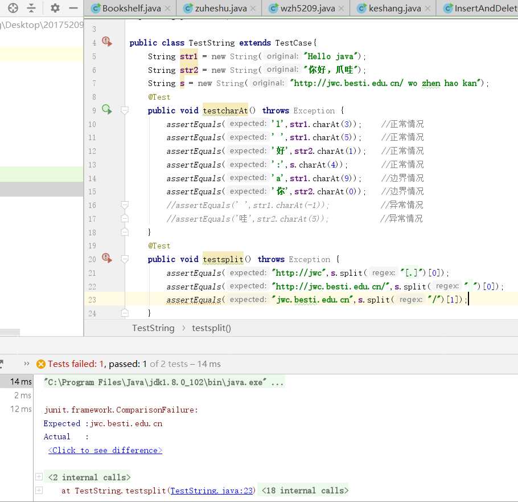This screenshot has height=502, width=518.
Task: Click the TestString breadcrumb item
Action: (x=153, y=328)
